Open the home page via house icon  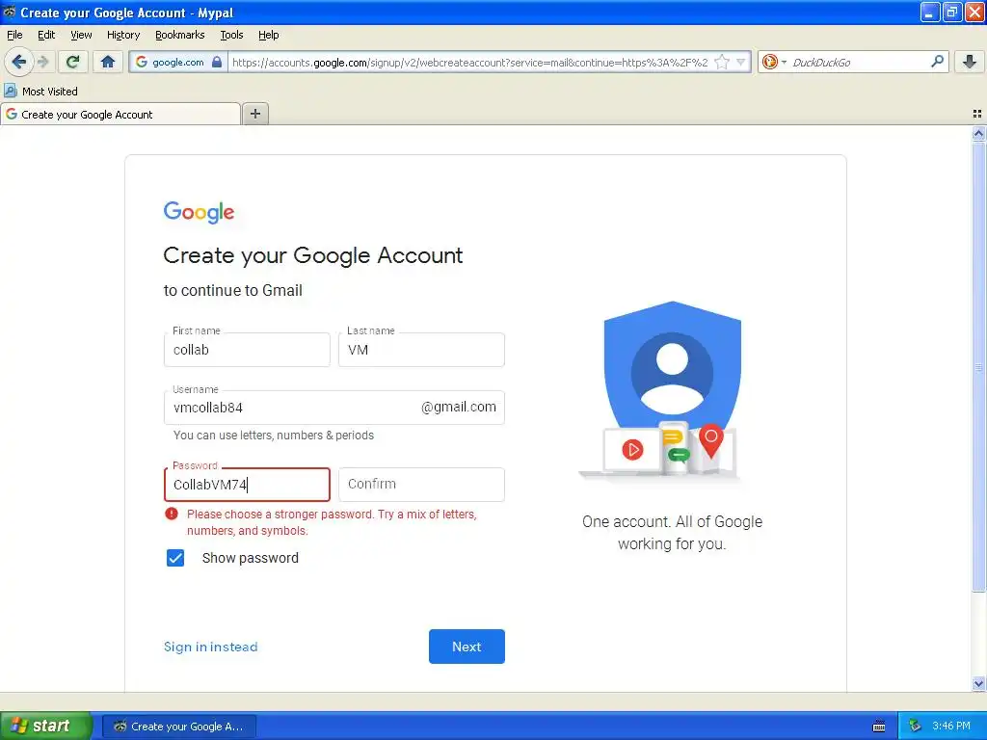108,62
